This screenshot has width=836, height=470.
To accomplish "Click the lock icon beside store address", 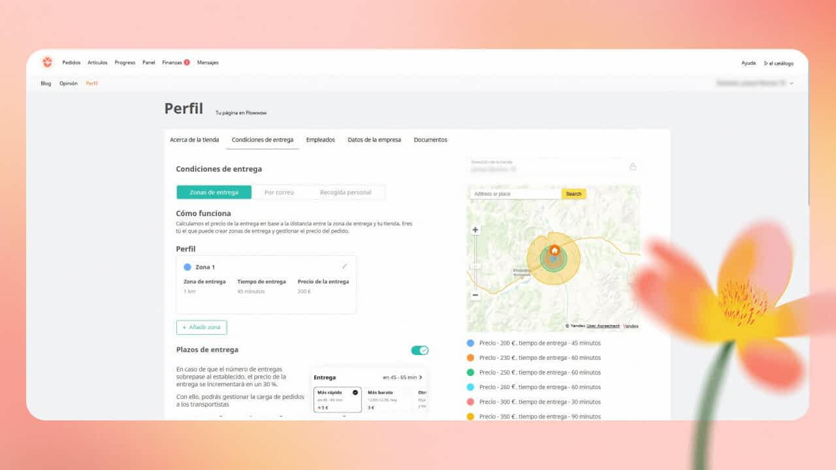I will pyautogui.click(x=632, y=166).
